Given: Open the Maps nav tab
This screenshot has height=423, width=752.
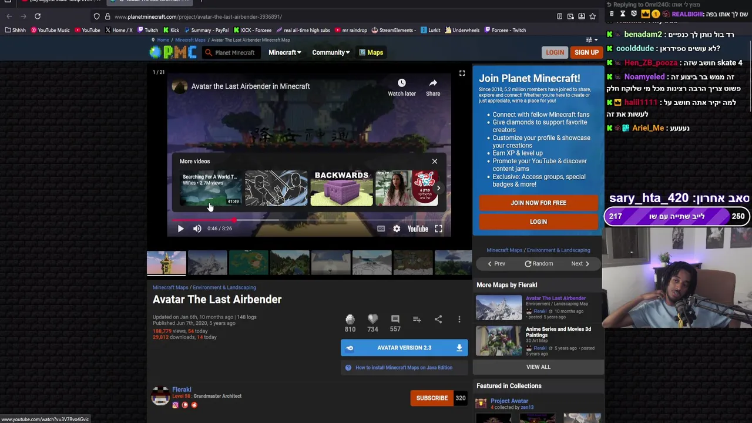Looking at the screenshot, I should [371, 52].
